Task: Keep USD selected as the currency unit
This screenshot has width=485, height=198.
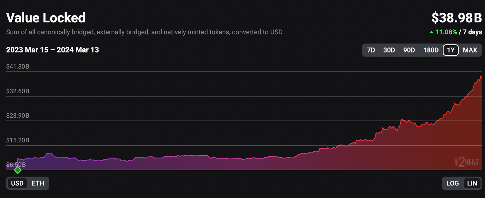Action: pos(18,183)
